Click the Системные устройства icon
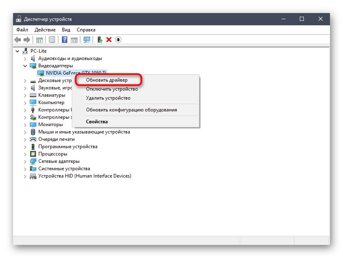The width and height of the screenshot is (343, 258). (x=33, y=169)
